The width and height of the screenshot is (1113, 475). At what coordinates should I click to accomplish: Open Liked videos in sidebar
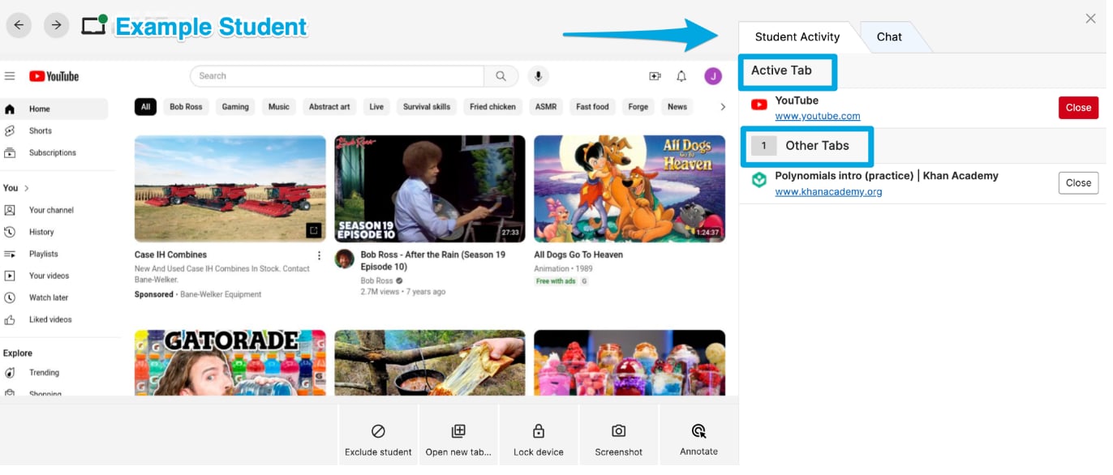tap(54, 319)
